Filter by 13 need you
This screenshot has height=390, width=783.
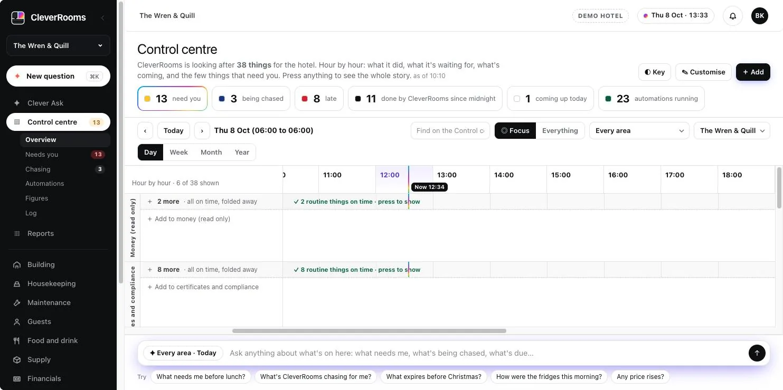[x=172, y=99]
